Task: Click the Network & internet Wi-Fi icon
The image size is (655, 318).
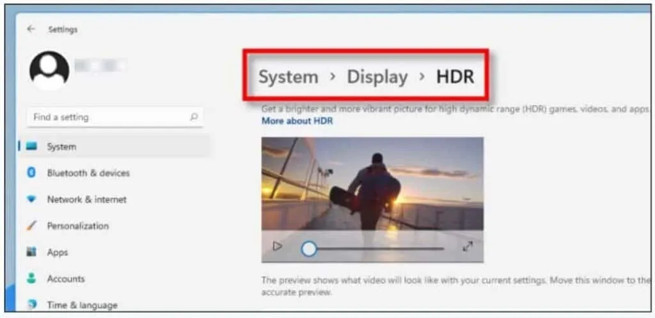Action: pyautogui.click(x=31, y=200)
